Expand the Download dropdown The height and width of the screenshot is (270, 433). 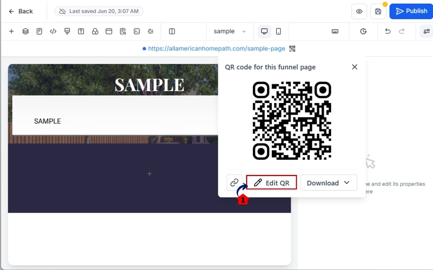pos(329,183)
